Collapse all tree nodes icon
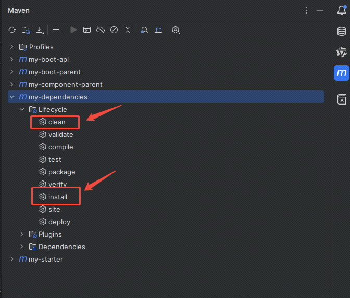 point(128,30)
